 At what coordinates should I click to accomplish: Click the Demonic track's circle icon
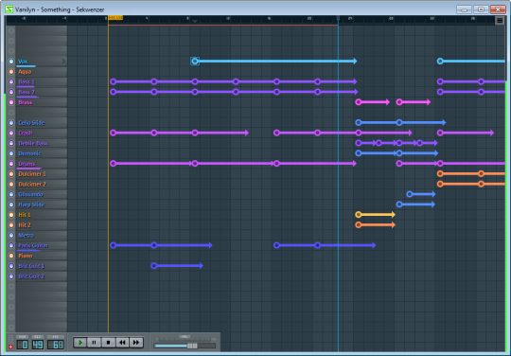click(x=11, y=153)
